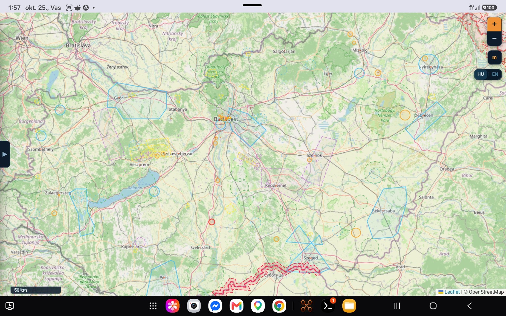Tap the back navigation button
The image size is (506, 316).
[x=470, y=306]
